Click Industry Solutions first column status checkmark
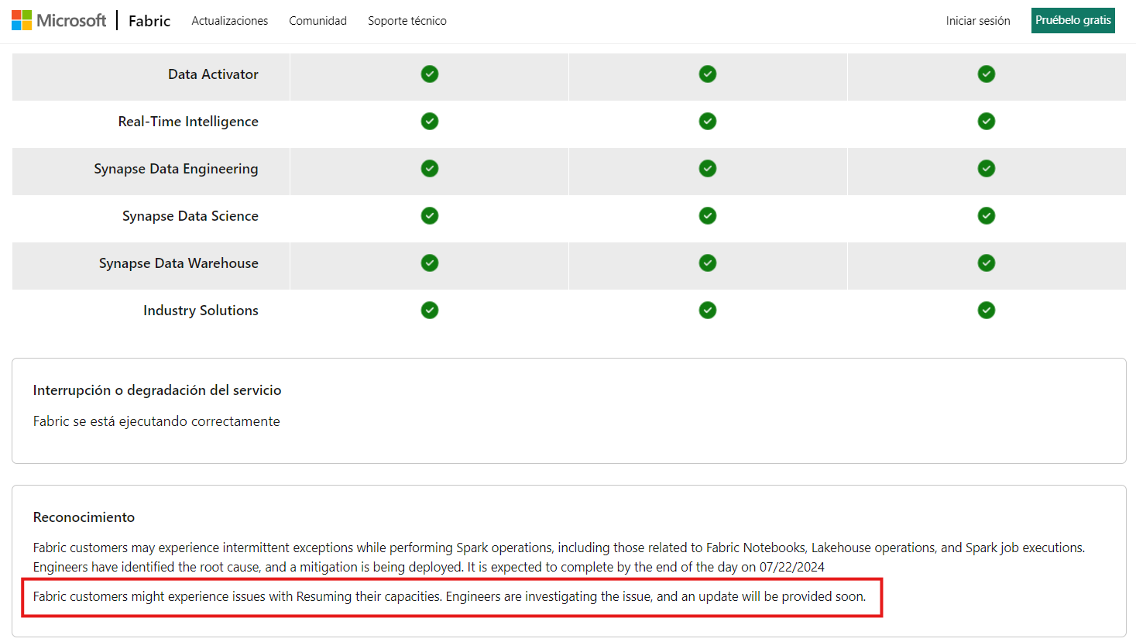Viewport: 1136px width, 642px height. coord(430,310)
